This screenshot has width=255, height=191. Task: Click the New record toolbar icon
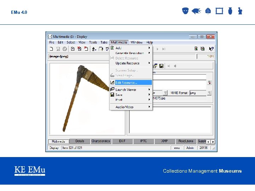pyautogui.click(x=51, y=49)
